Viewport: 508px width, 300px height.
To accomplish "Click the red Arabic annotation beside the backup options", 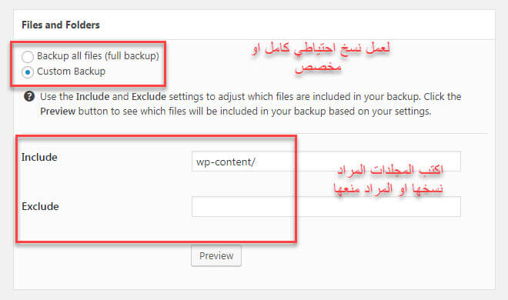I will [x=322, y=57].
